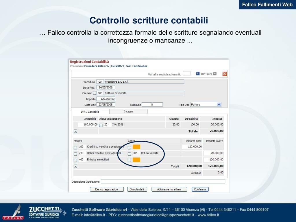Screen dimensions: 296x222
Task: Click the Fallco logo in the footer
Action: click(x=13, y=212)
